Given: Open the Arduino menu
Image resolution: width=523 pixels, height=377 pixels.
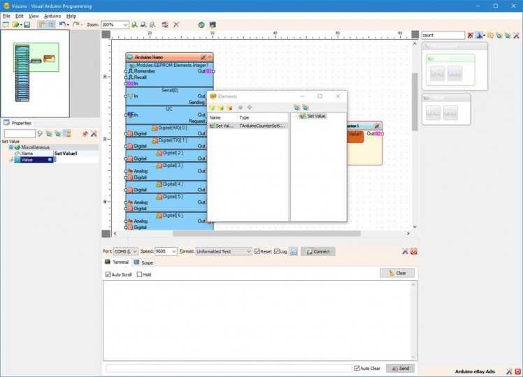Looking at the screenshot, I should pos(52,15).
